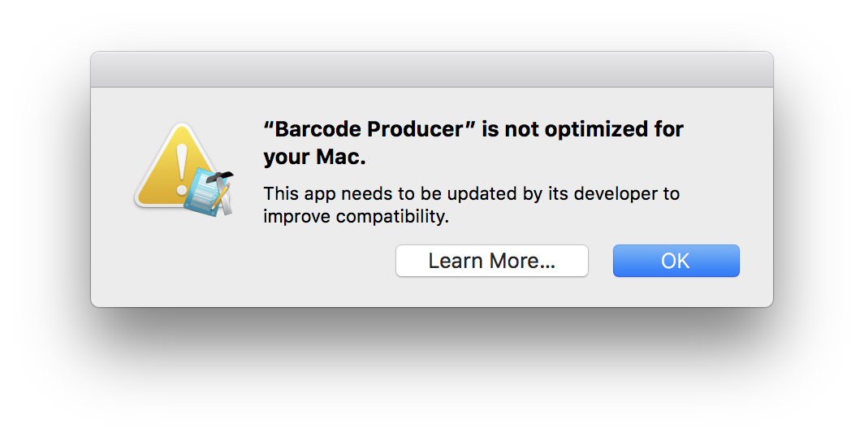Click the OK button
Screen dimensions: 864x437
click(x=676, y=261)
